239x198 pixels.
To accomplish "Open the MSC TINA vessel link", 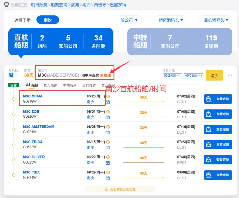I will click(31, 172).
